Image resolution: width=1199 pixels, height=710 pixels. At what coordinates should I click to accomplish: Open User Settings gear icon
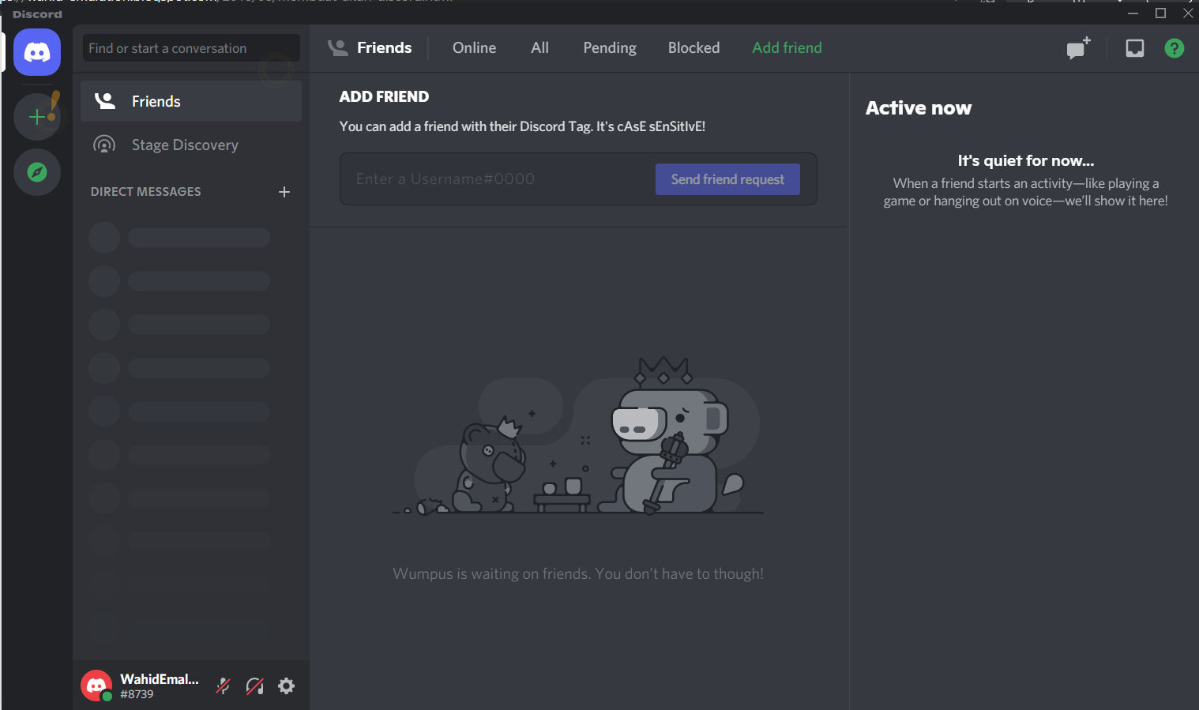(287, 686)
